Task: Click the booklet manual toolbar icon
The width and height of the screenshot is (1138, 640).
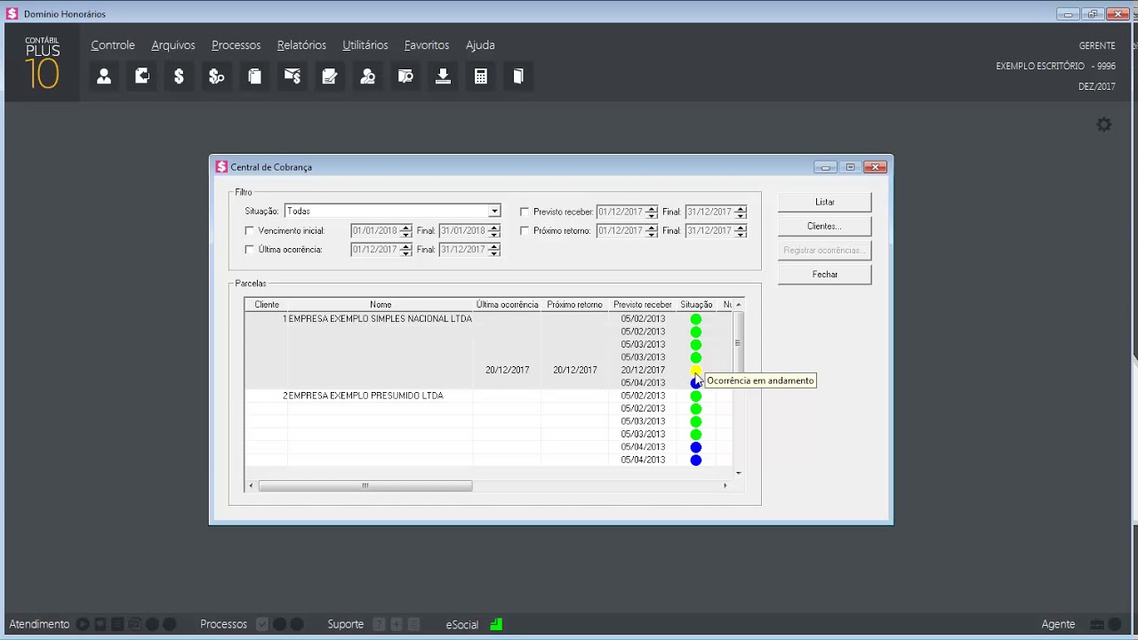Action: pos(518,76)
